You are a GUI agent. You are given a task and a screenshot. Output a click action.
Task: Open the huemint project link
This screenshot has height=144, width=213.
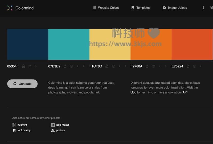pyautogui.click(x=22, y=125)
